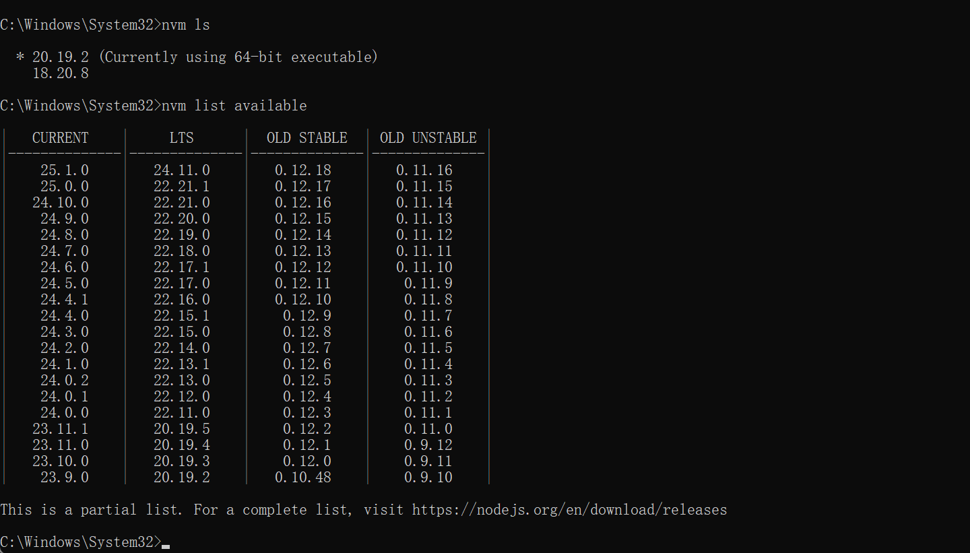Select version 24.7.0 cell
970x553 pixels.
click(65, 251)
